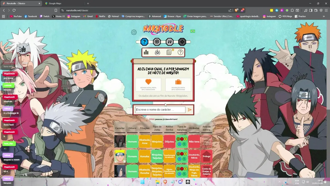Open the Gmail bookmark

coord(88,16)
